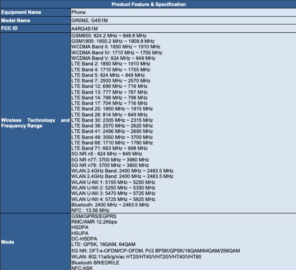Click the 'LTE Band 5: 824 MHz' line
This screenshot has height=270, width=296.
click(x=108, y=75)
